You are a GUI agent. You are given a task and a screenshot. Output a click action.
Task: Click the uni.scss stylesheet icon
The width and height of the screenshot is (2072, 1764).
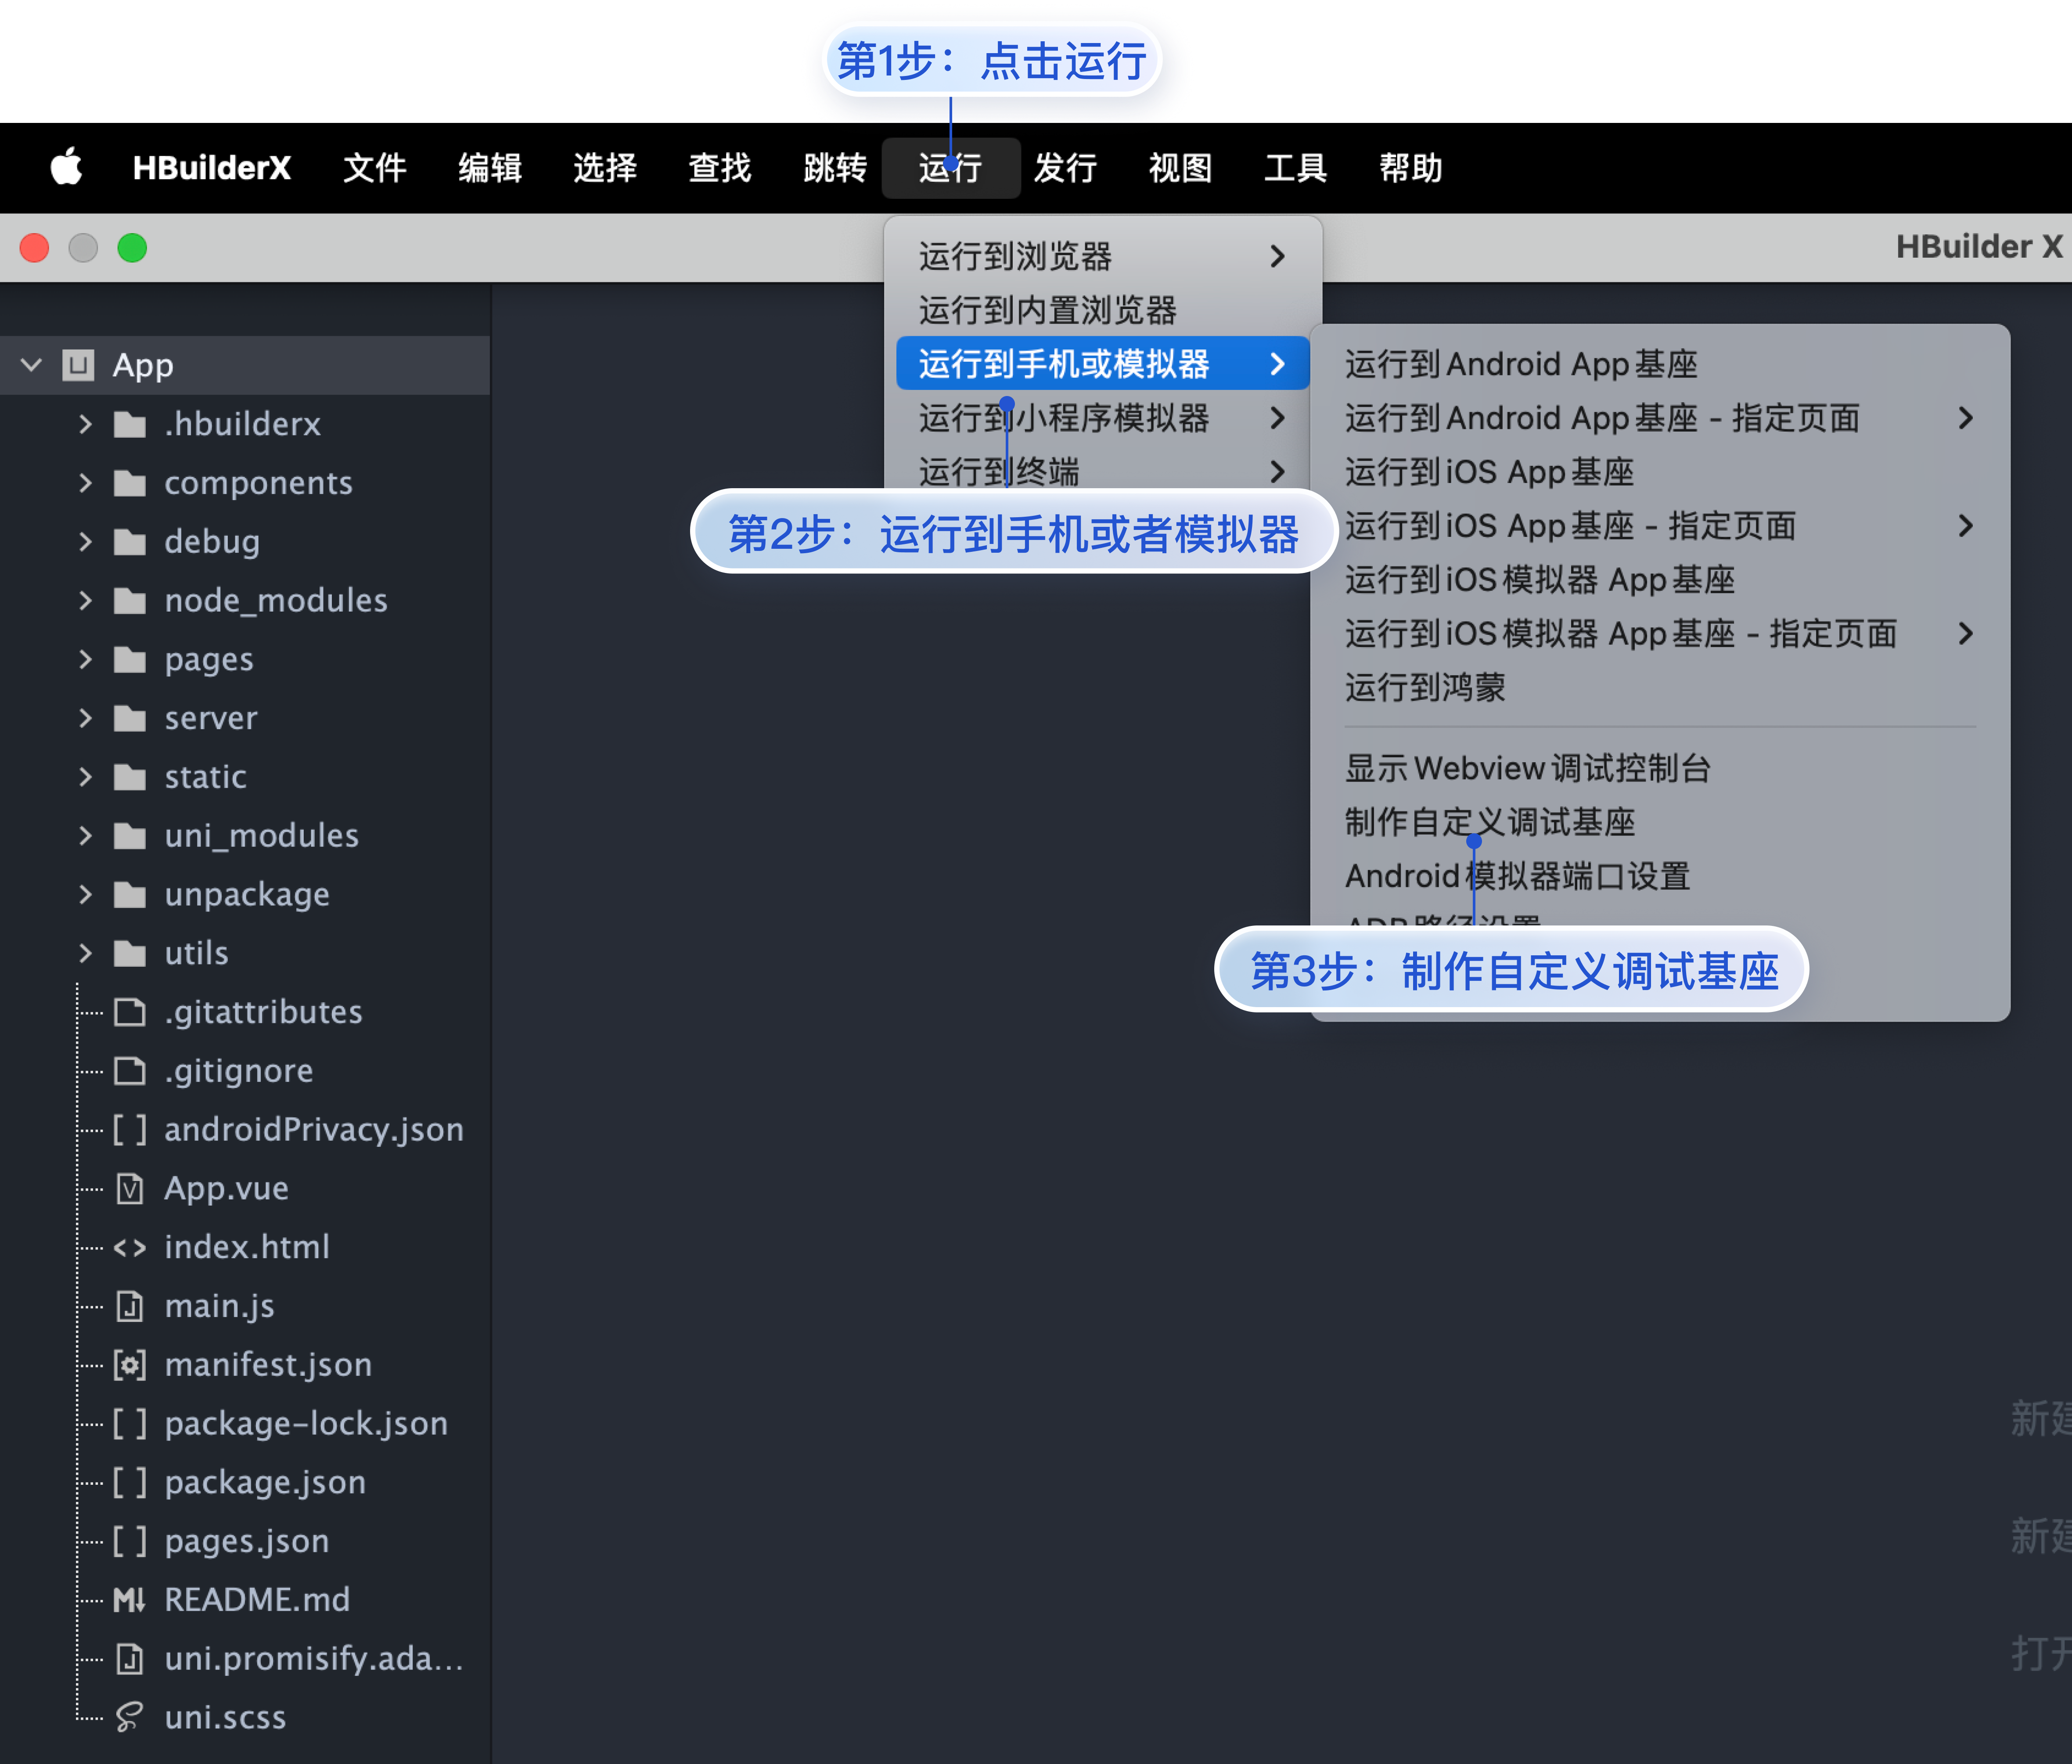[x=129, y=1717]
